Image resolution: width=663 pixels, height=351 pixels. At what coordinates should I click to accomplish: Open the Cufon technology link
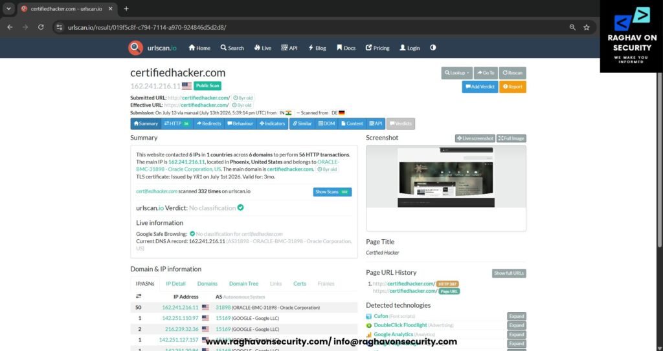pyautogui.click(x=381, y=316)
